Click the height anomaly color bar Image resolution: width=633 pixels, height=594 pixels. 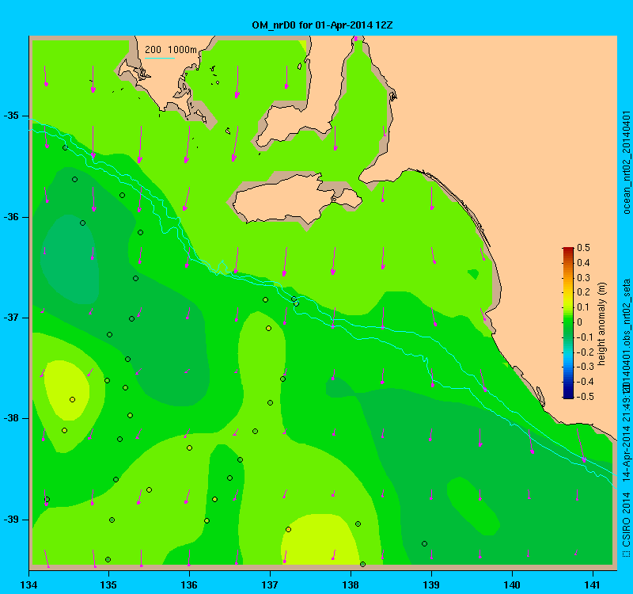(x=567, y=322)
